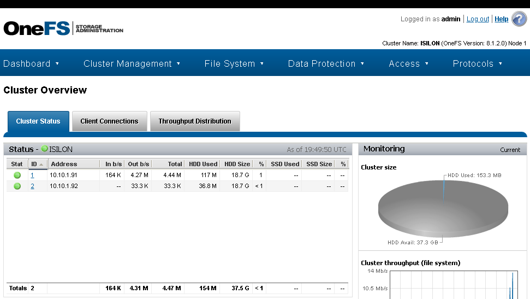
Task: Click the HDD Used: 153.3 MB label
Action: [474, 175]
